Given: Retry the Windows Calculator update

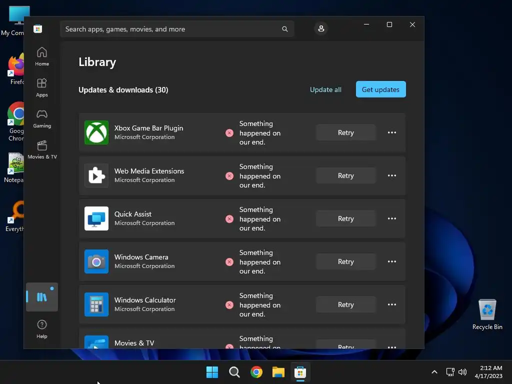Looking at the screenshot, I should point(346,304).
